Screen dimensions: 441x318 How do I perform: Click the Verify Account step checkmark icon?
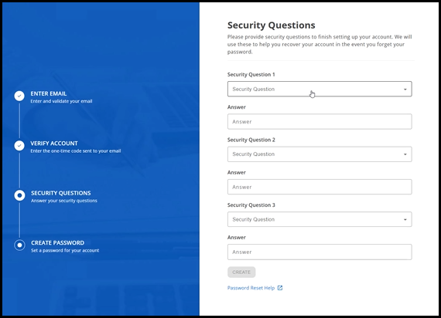19,146
